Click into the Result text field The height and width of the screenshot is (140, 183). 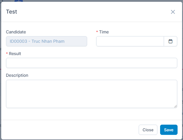[91, 63]
